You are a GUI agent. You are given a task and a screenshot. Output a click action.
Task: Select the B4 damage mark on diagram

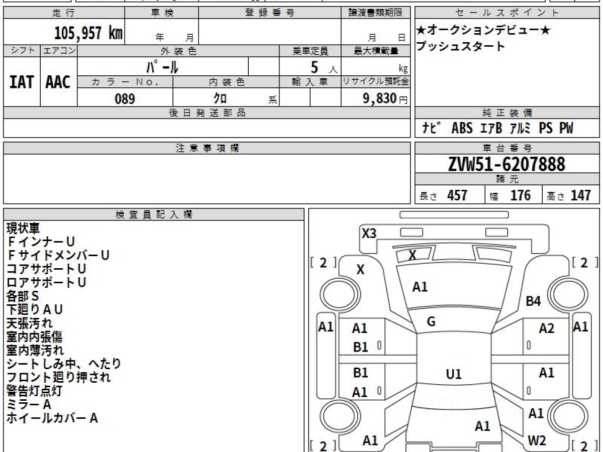[x=533, y=302]
